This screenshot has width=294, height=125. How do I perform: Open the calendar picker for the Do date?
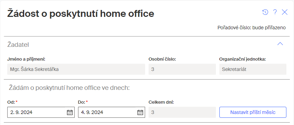140,112
